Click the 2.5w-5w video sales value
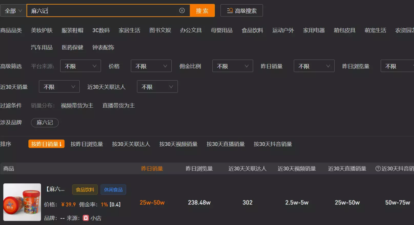Image resolution: width=414 pixels, height=225 pixels. tap(297, 202)
